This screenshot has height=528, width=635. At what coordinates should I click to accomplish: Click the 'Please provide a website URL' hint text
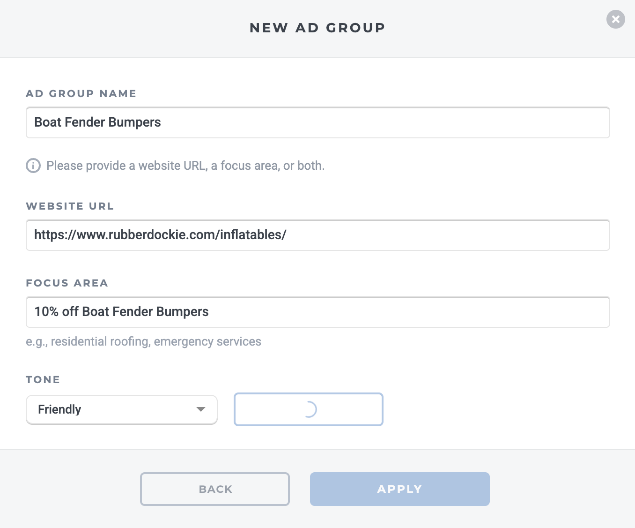point(185,166)
